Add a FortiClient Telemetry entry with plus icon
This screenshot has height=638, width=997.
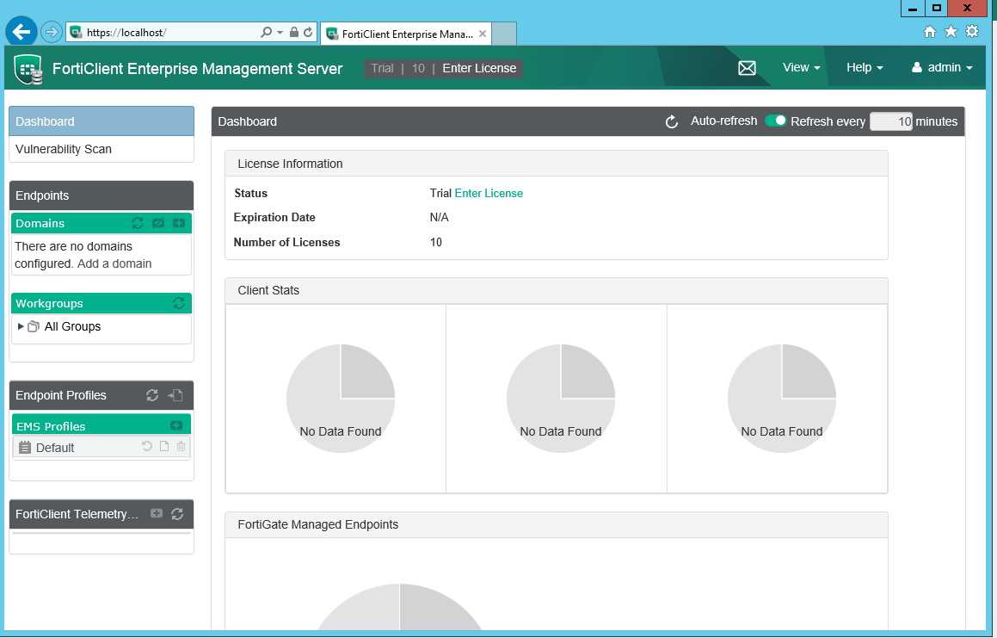click(157, 513)
